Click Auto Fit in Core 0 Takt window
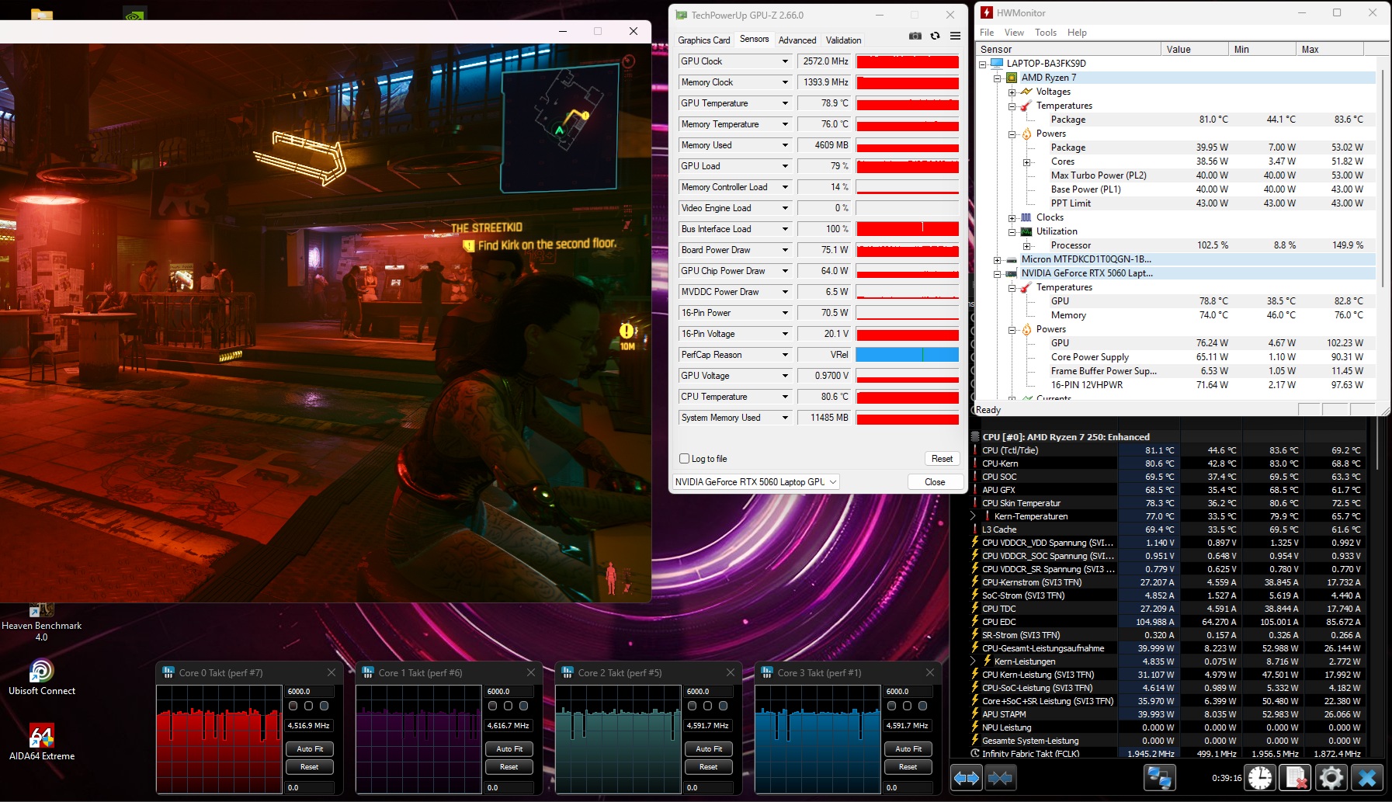Image resolution: width=1392 pixels, height=802 pixels. pyautogui.click(x=310, y=749)
